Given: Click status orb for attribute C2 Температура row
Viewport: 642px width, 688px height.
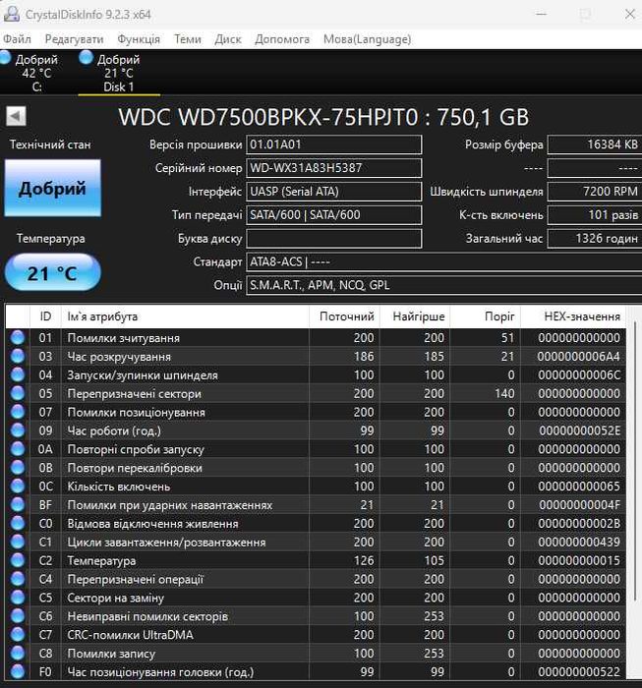Looking at the screenshot, I should pyautogui.click(x=18, y=560).
